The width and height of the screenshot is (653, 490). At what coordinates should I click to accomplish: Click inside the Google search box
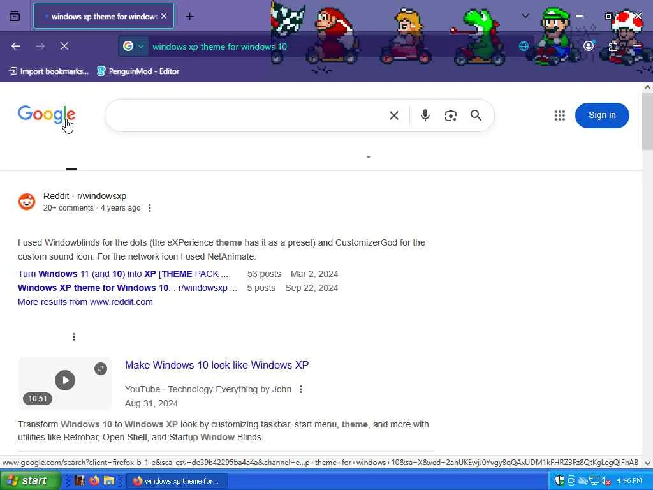point(246,115)
